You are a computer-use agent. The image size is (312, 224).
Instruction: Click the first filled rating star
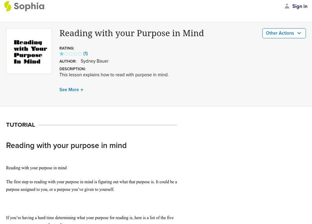(62, 54)
